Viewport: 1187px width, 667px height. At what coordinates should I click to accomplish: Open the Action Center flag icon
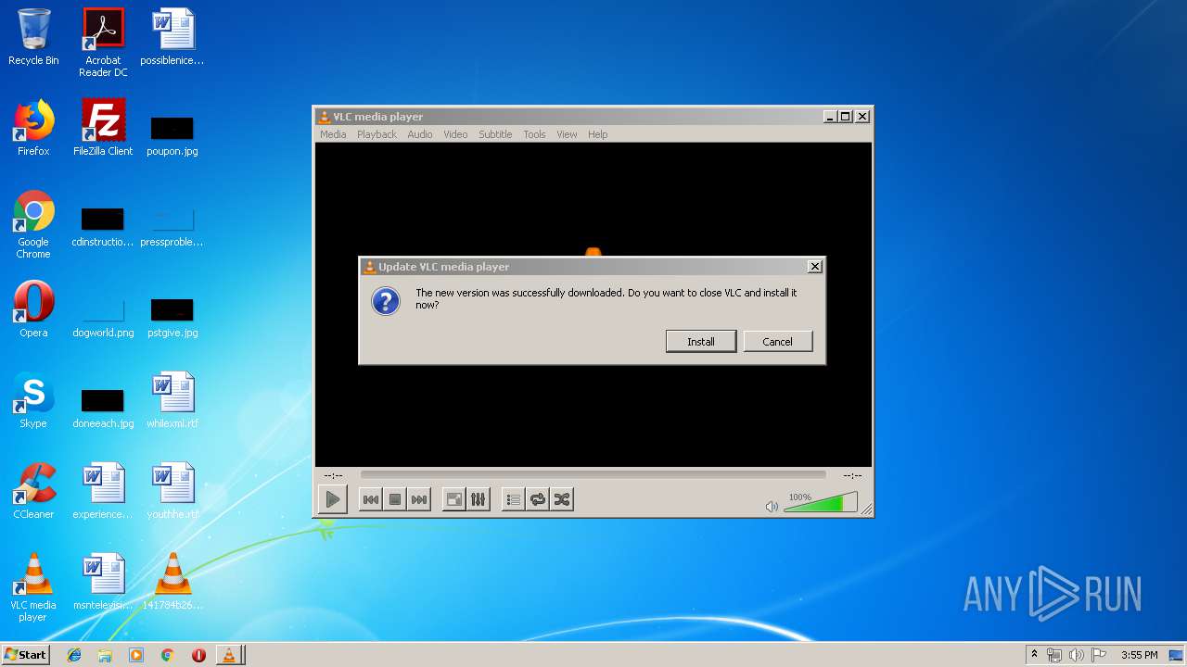[x=1099, y=655]
